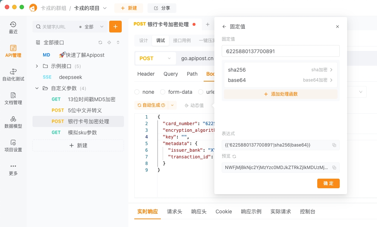
Task: Switch to the Query tab
Action: [x=170, y=74]
